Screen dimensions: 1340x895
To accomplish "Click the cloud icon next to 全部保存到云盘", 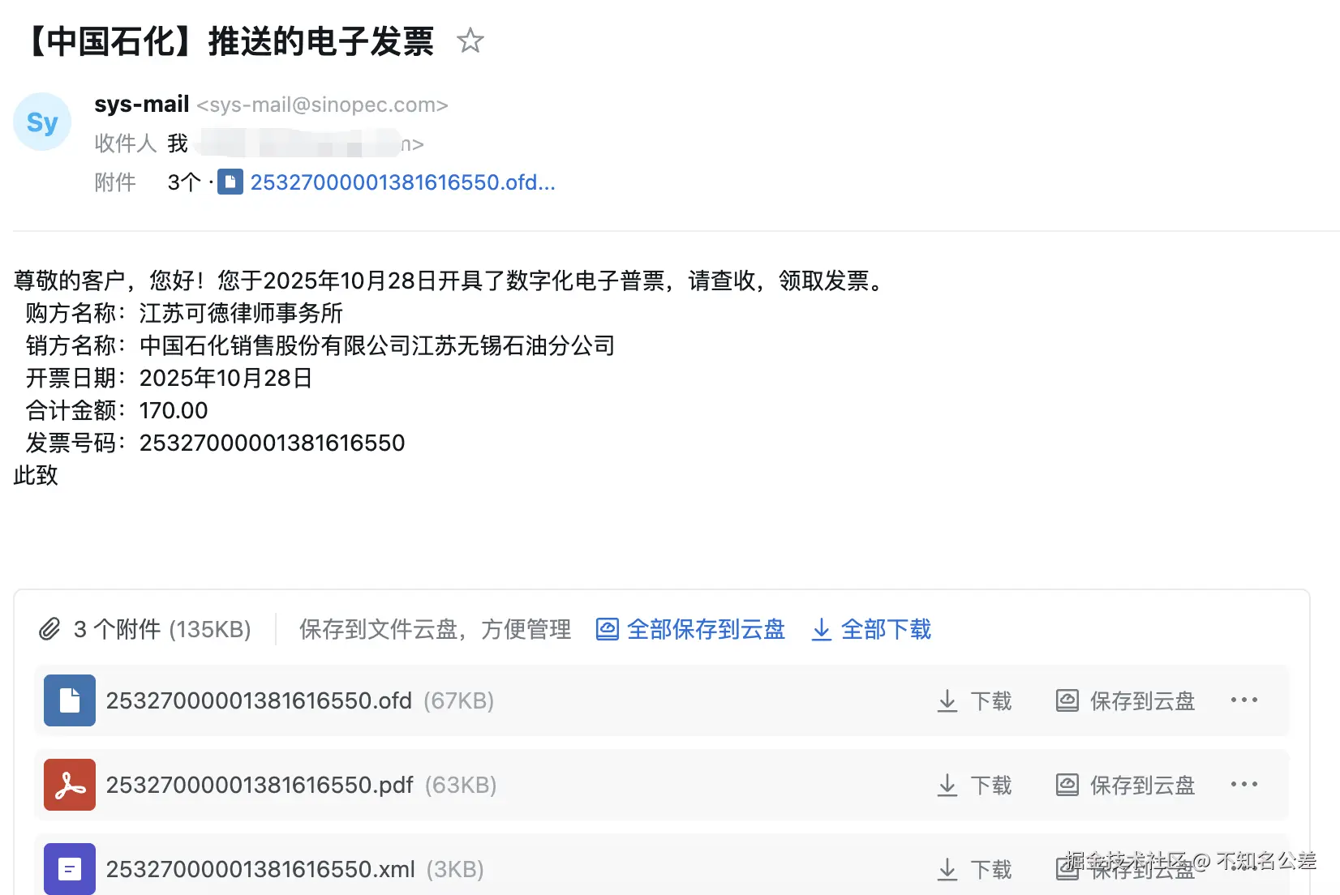I will (607, 629).
